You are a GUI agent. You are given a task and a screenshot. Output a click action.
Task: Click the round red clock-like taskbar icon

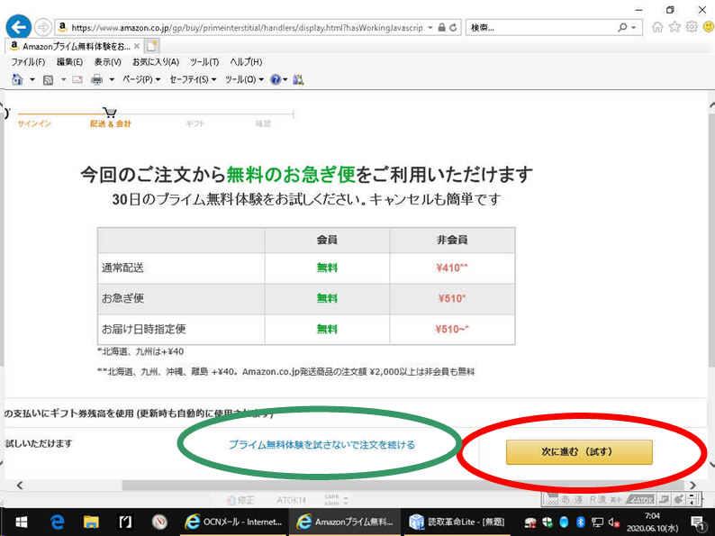[159, 522]
